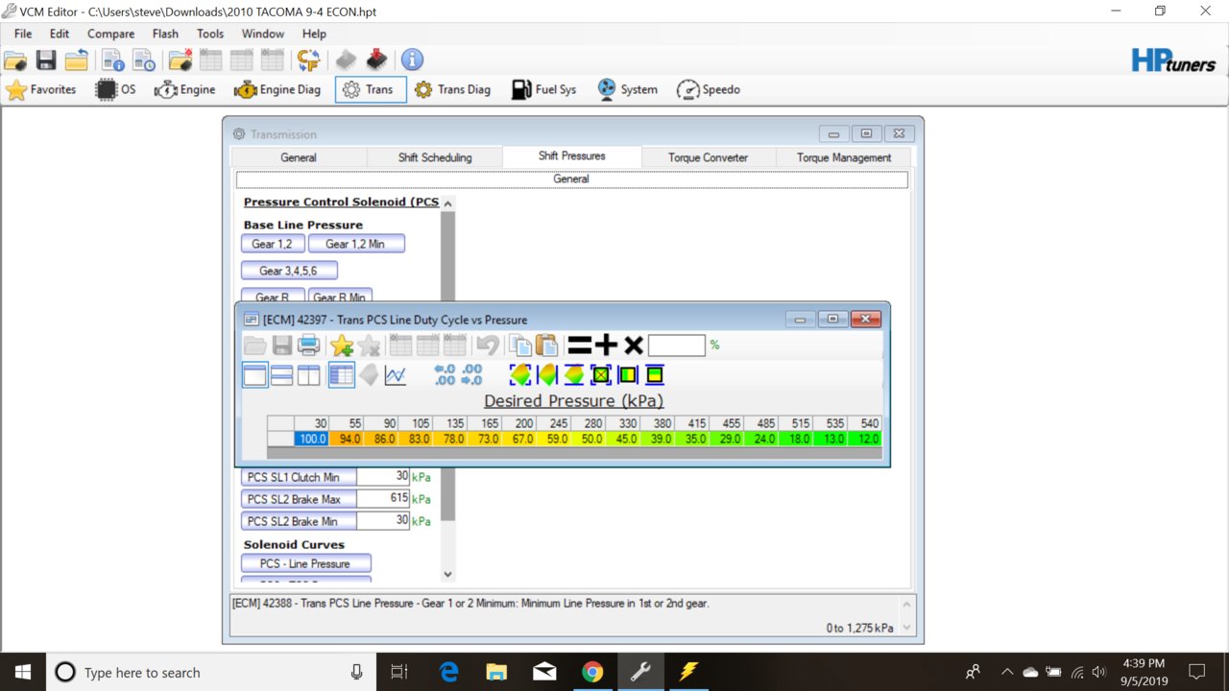Open Google Chrome from taskbar
The height and width of the screenshot is (691, 1229).
pos(592,672)
